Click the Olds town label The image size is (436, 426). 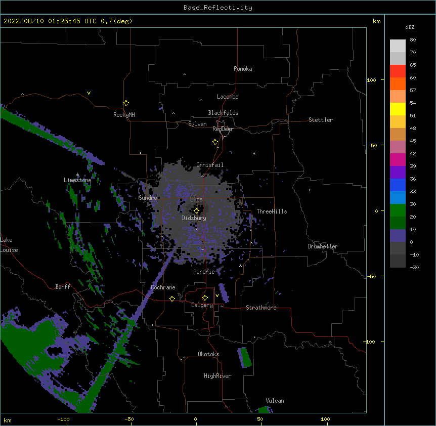[196, 199]
